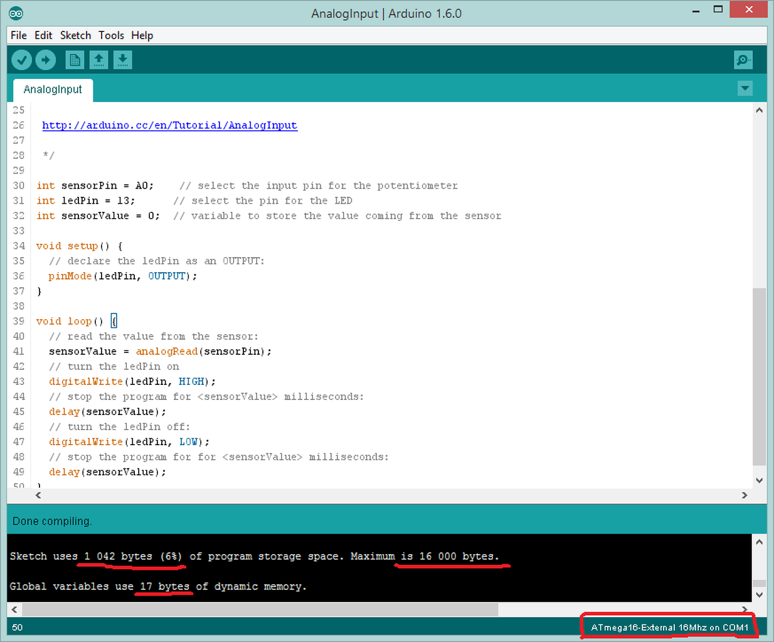Click 'digitalWrite(ledPin, LOW);' line
This screenshot has height=642, width=774.
click(x=129, y=441)
